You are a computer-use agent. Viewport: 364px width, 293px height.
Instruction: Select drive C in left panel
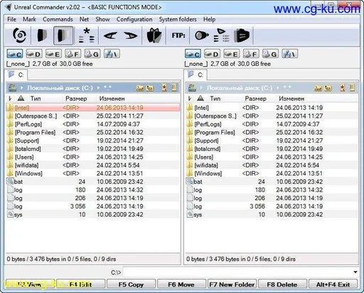click(15, 54)
